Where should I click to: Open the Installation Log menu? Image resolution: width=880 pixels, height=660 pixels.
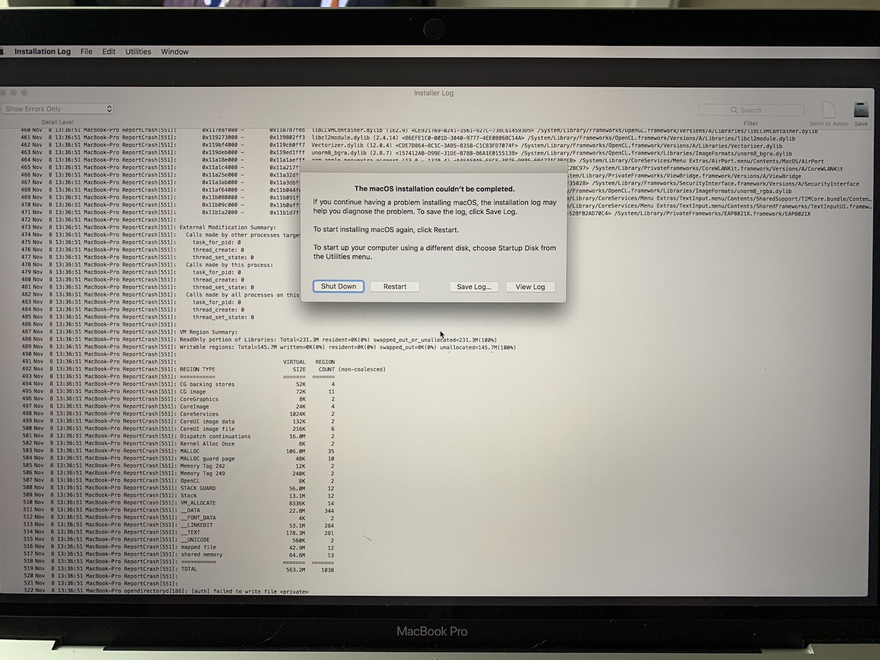43,51
